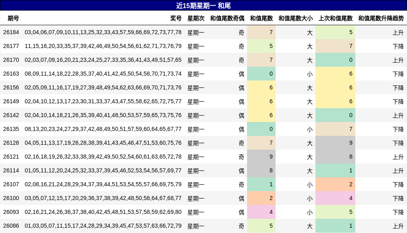Click period number 26128
The width and height of the screenshot is (407, 233).
tap(11, 143)
